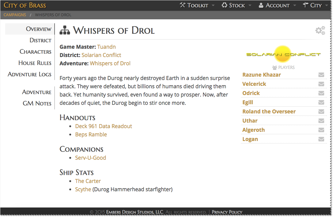Click envelope icon for Roland the Overseer

point(321,112)
